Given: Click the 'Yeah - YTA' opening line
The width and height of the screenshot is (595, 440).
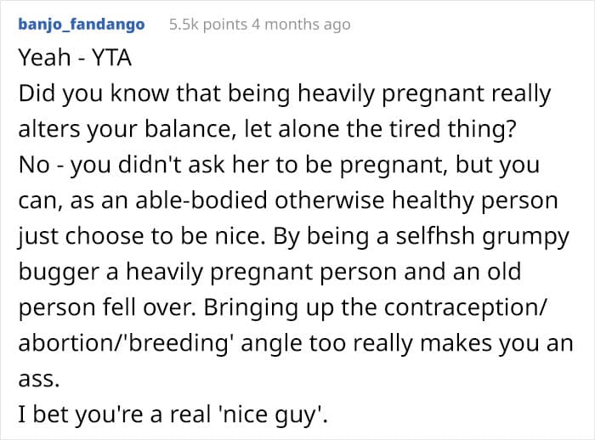Looking at the screenshot, I should tap(75, 58).
